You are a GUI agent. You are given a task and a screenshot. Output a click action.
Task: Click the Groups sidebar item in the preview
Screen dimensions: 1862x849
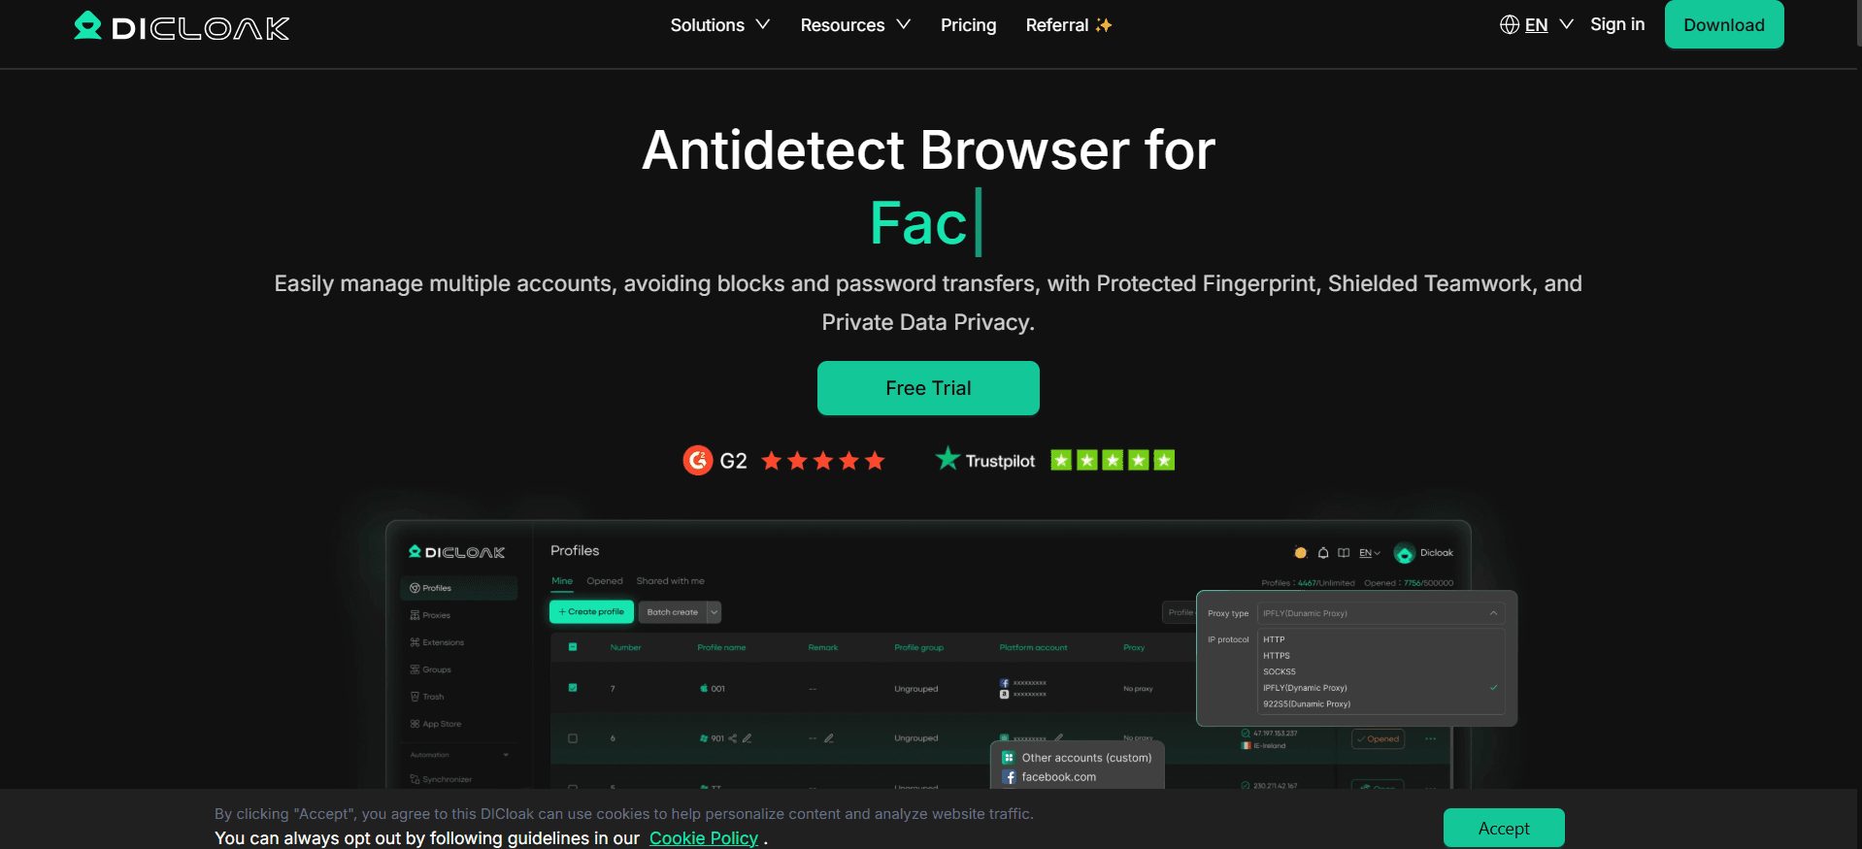(430, 669)
